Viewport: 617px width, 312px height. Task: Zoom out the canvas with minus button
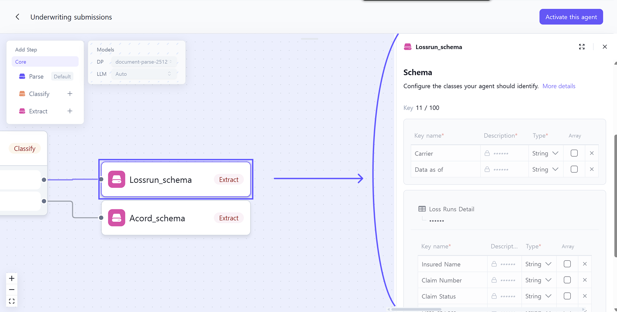12,290
